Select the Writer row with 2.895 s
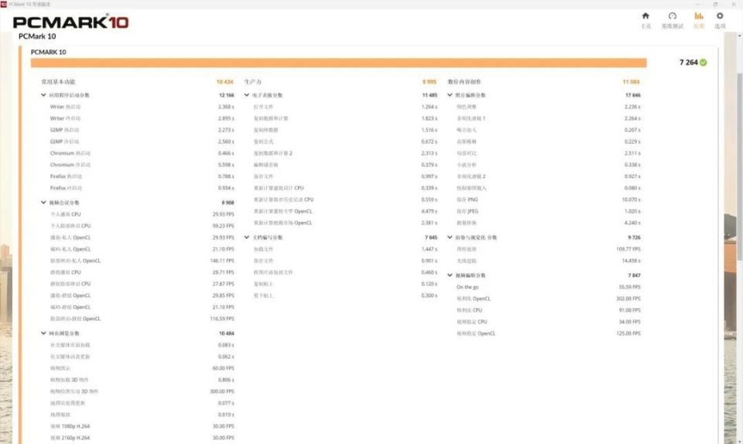The height and width of the screenshot is (444, 743). (142, 118)
